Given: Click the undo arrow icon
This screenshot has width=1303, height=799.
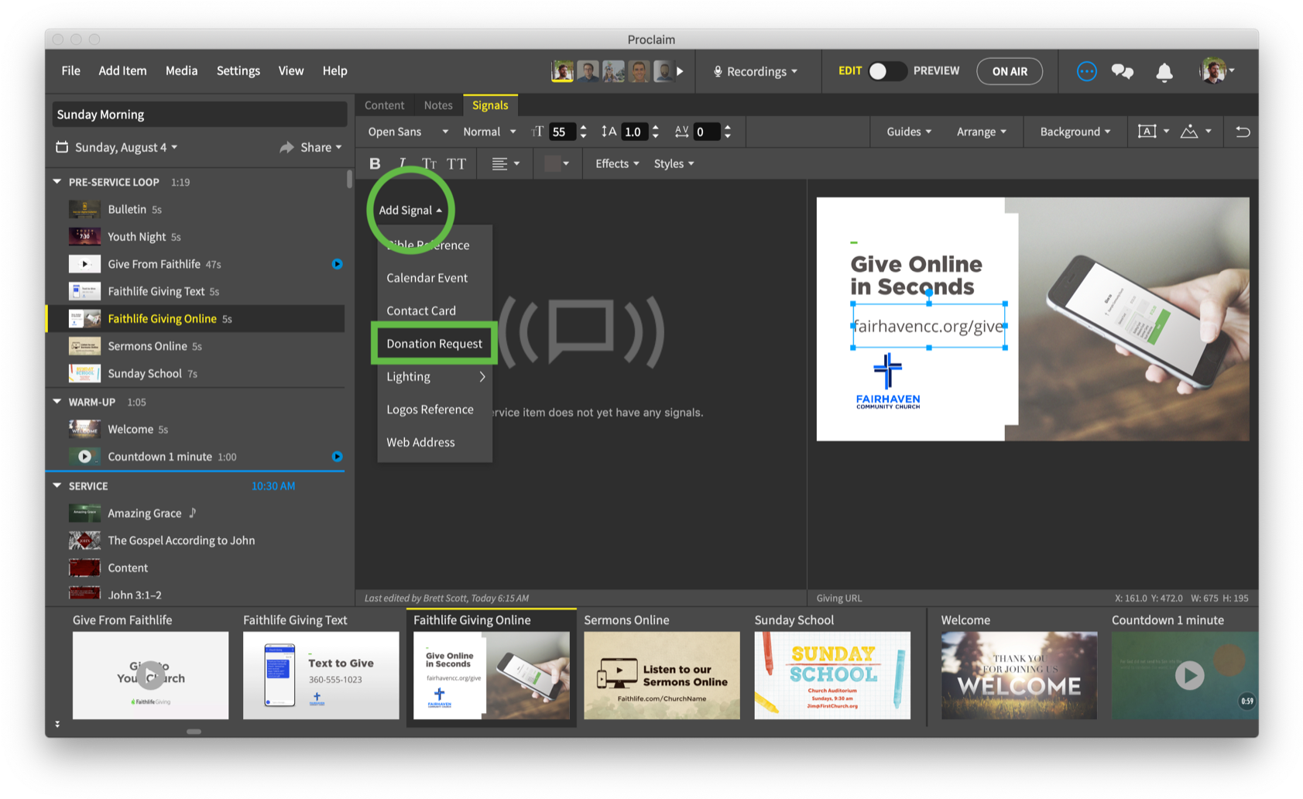Looking at the screenshot, I should (x=1243, y=132).
